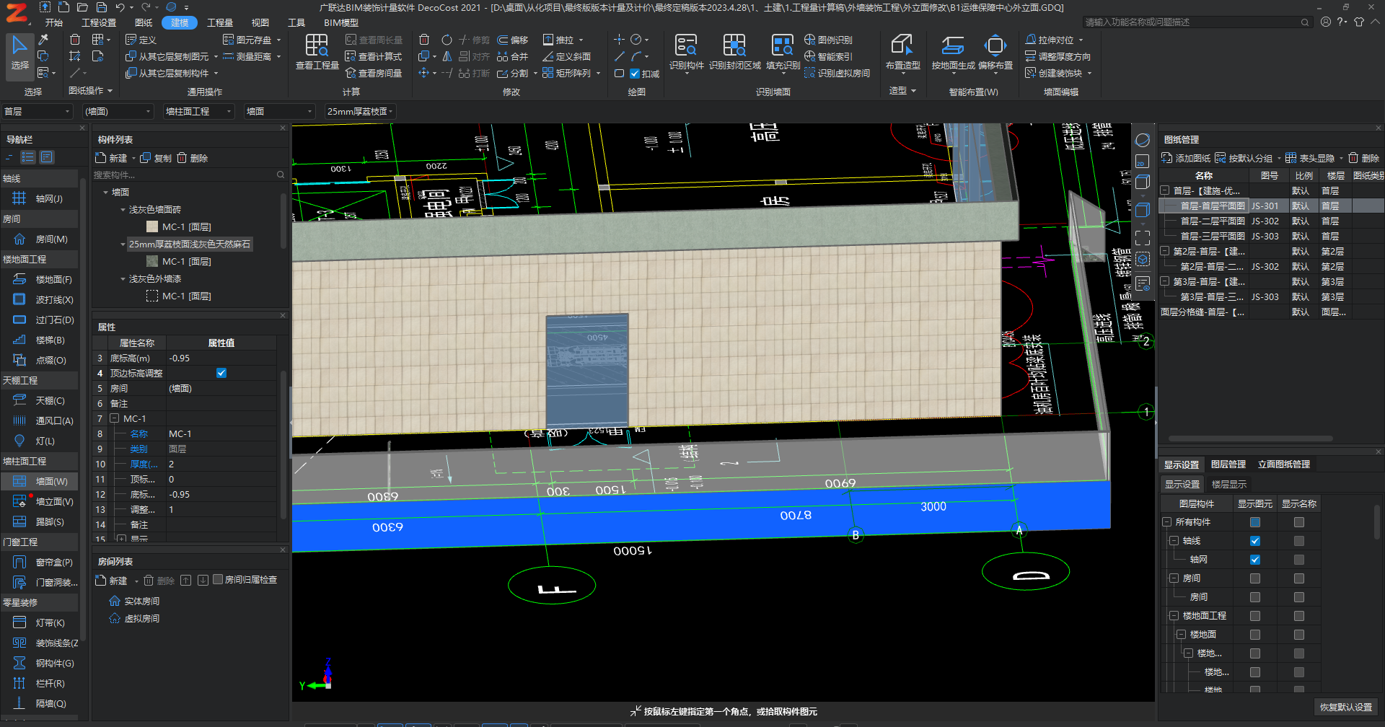Click 定义 define tool in ribbon
Image resolution: width=1385 pixels, height=727 pixels.
[x=141, y=40]
